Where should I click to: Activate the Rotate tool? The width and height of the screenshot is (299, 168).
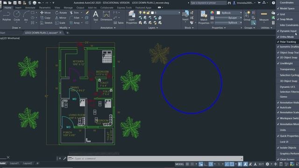pyautogui.click(x=61, y=13)
